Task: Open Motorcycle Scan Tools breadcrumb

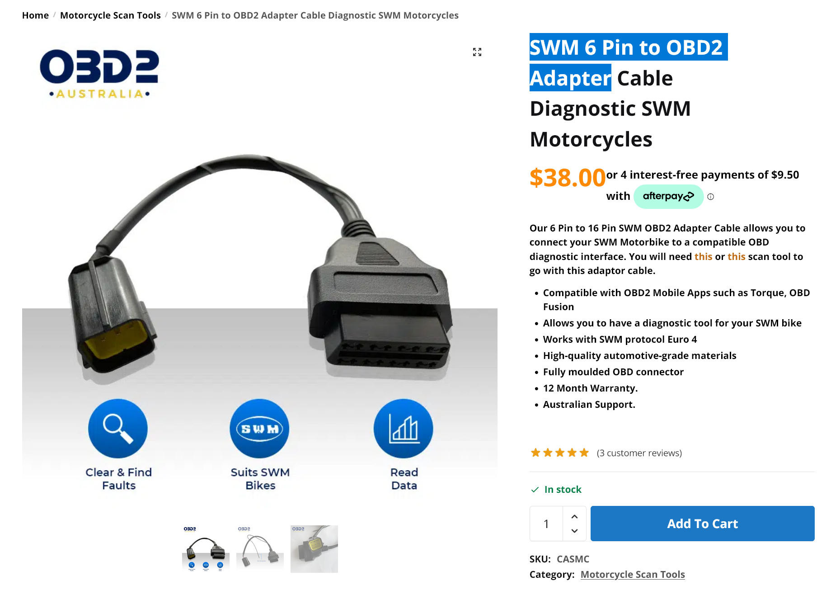Action: [110, 15]
